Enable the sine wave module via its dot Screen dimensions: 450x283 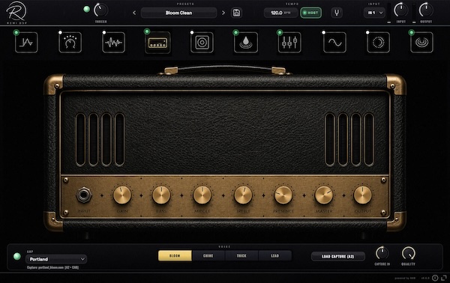pos(323,33)
